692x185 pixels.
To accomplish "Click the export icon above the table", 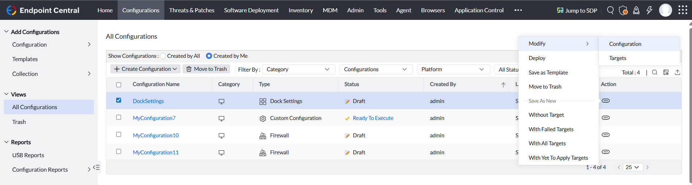I will [x=678, y=72].
